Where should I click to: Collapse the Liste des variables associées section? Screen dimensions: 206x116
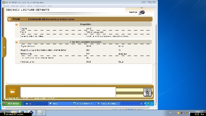16,42
